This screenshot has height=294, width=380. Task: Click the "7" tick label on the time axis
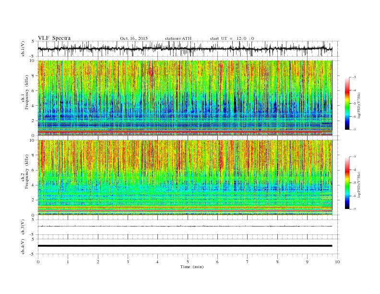248,262
